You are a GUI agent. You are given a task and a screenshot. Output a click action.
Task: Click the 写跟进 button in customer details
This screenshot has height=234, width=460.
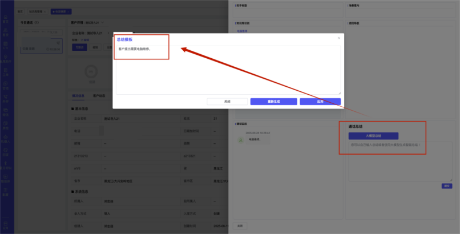coord(80,47)
